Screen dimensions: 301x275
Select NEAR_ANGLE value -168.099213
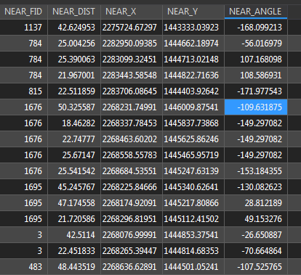(256, 28)
